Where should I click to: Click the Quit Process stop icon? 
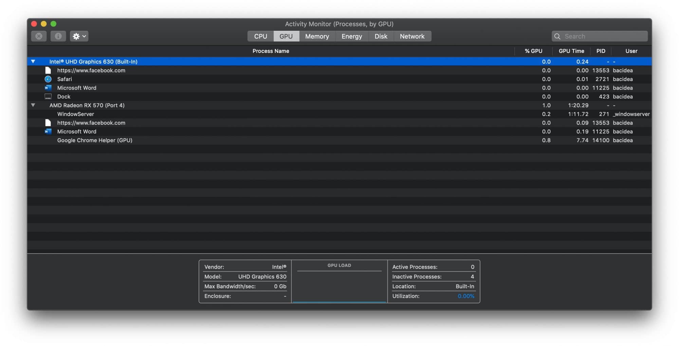[39, 36]
